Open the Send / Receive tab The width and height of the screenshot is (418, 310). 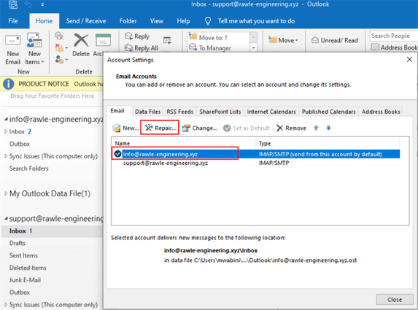coord(86,21)
